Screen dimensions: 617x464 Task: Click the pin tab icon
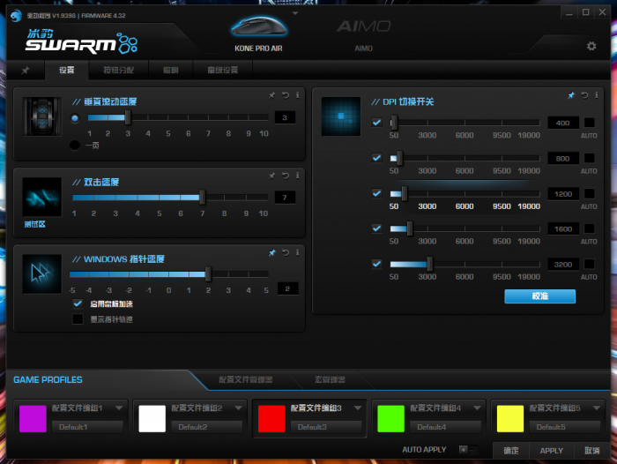[x=26, y=70]
